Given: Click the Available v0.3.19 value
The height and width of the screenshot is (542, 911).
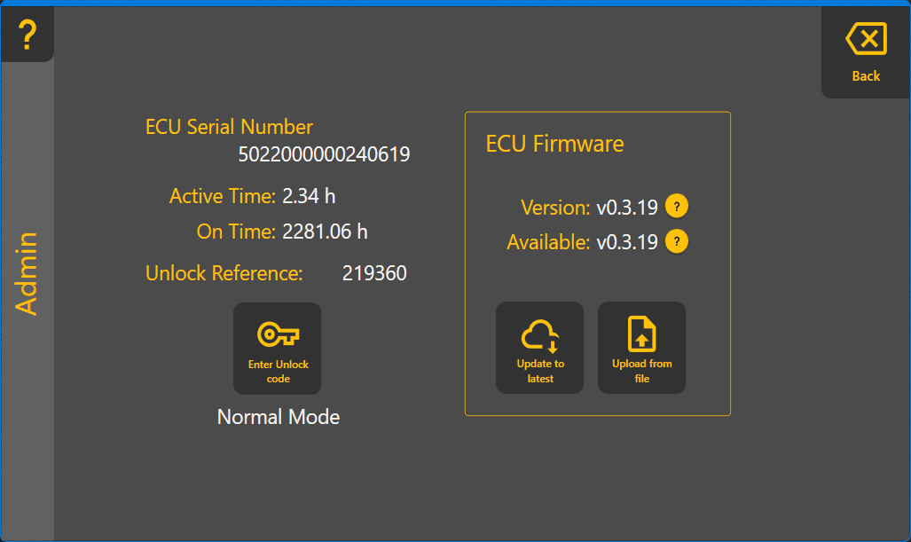Looking at the screenshot, I should 626,242.
